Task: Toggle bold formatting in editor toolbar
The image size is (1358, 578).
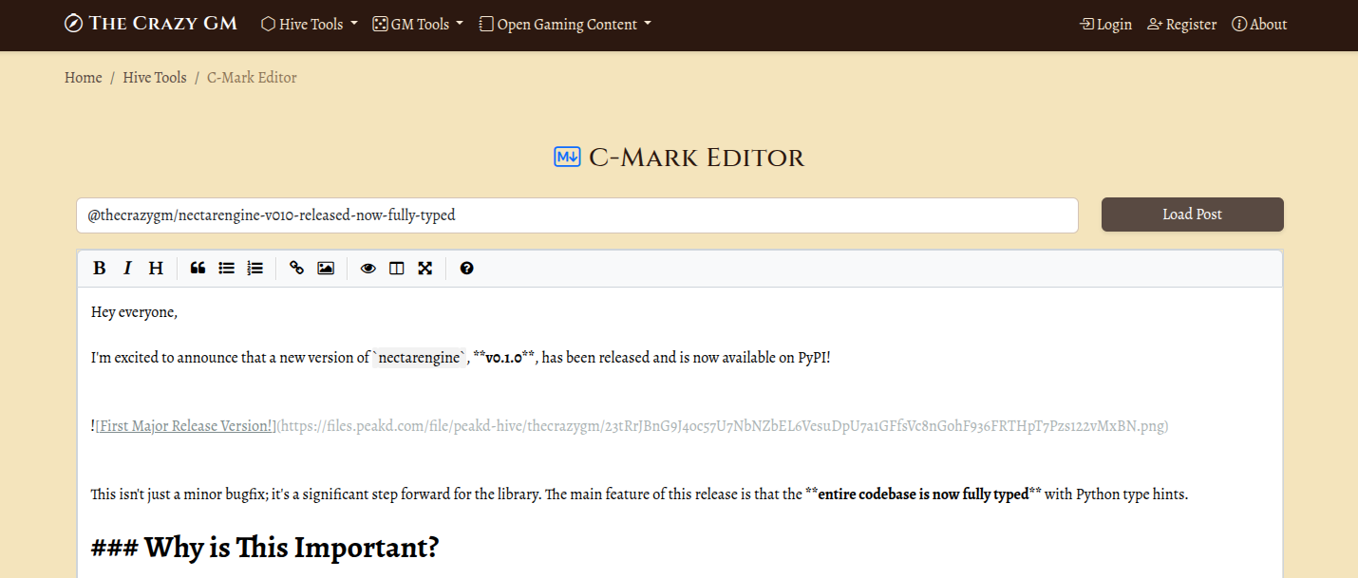Action: [99, 269]
